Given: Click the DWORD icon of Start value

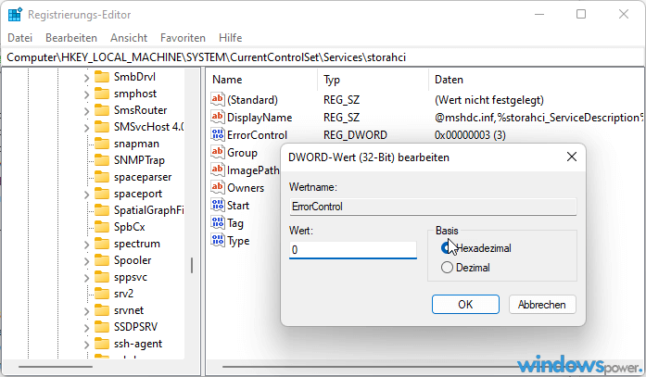Looking at the screenshot, I should click(x=218, y=205).
